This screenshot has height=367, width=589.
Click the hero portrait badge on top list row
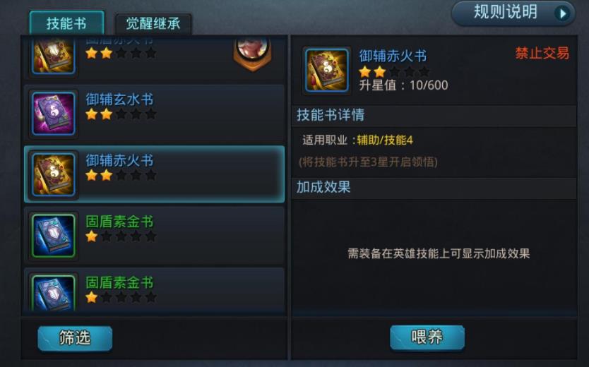pyautogui.click(x=252, y=54)
